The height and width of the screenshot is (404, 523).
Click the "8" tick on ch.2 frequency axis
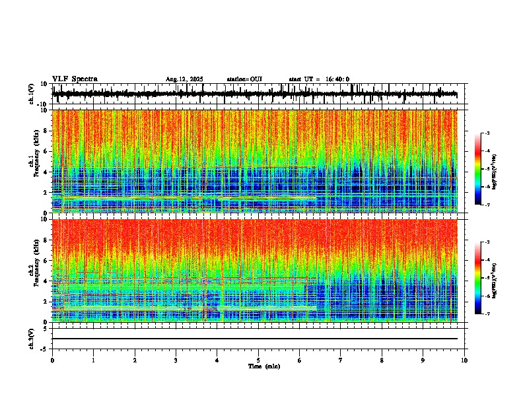click(46, 240)
